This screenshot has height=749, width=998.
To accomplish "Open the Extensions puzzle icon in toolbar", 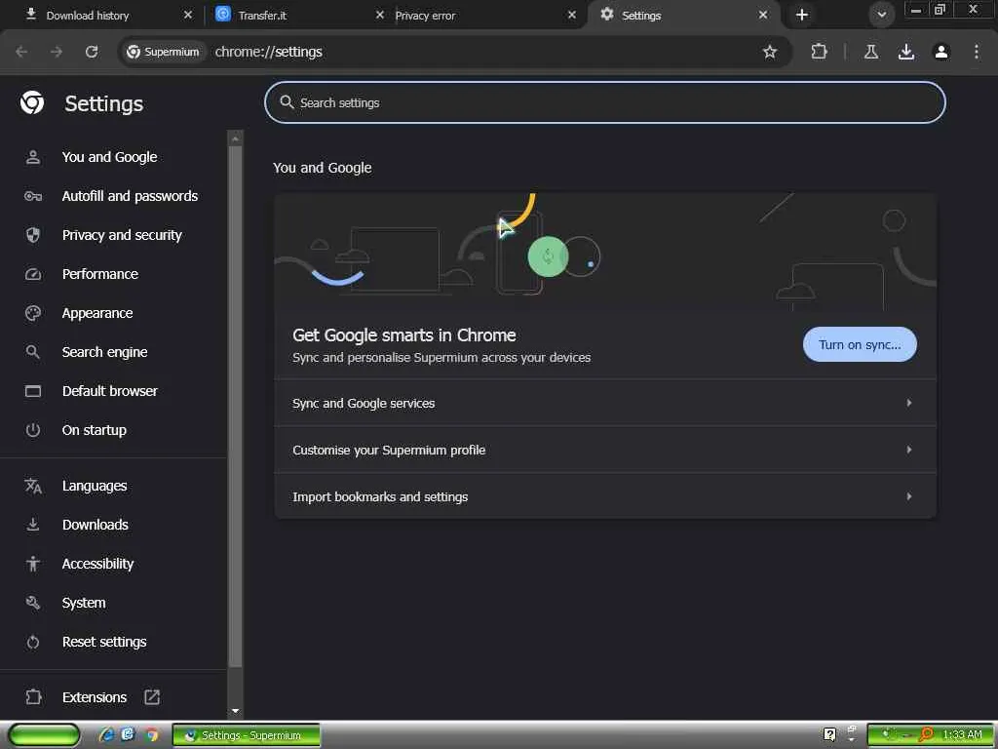I will (x=819, y=52).
